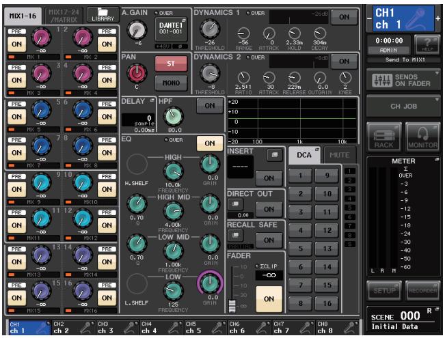Select the CH2 channel tab
The image size is (445, 338).
tap(73, 328)
